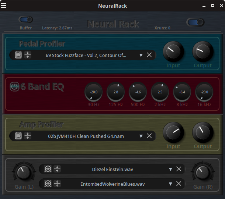Click the Pedal Profiler normalize arrows icon
Viewport: 225px width, 199px height.
(x=28, y=55)
